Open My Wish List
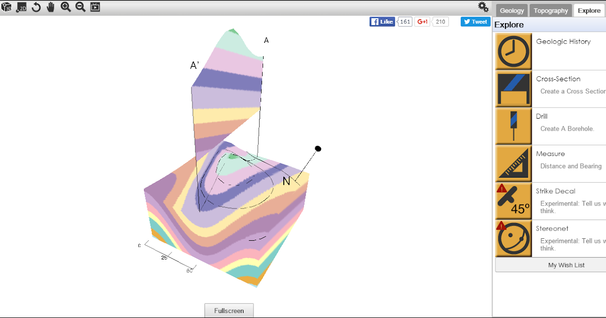This screenshot has height=318, width=606. pos(567,264)
